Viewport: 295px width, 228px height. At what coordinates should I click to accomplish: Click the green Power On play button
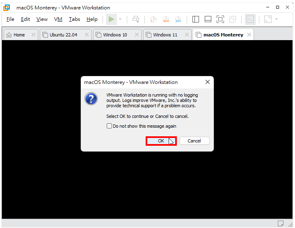point(111,19)
